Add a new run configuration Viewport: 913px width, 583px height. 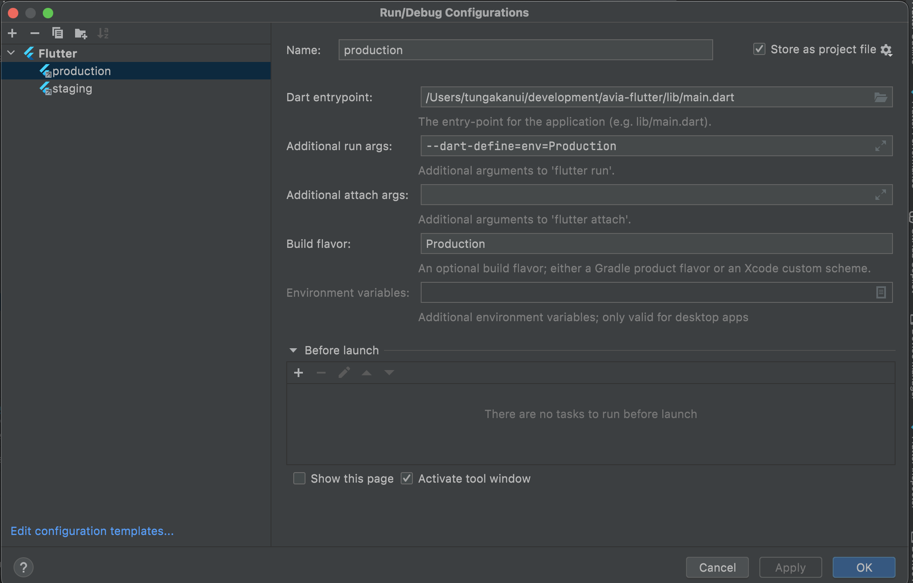coord(12,33)
